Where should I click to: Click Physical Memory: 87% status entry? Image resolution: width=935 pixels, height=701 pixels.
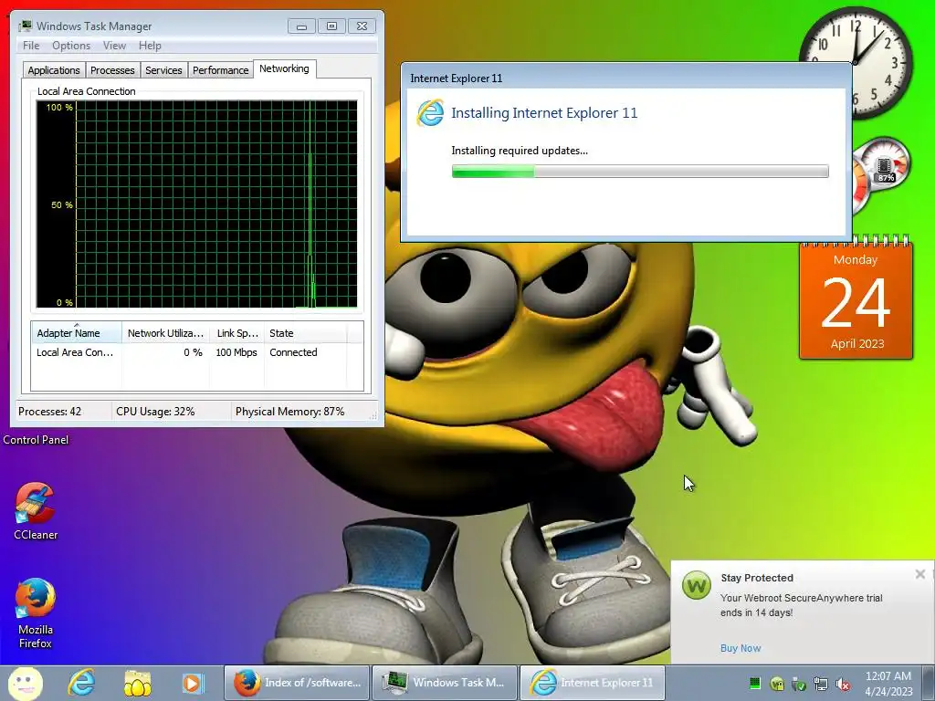(x=289, y=412)
